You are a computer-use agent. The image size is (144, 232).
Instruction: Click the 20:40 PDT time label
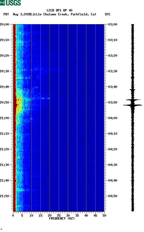coord(4,87)
